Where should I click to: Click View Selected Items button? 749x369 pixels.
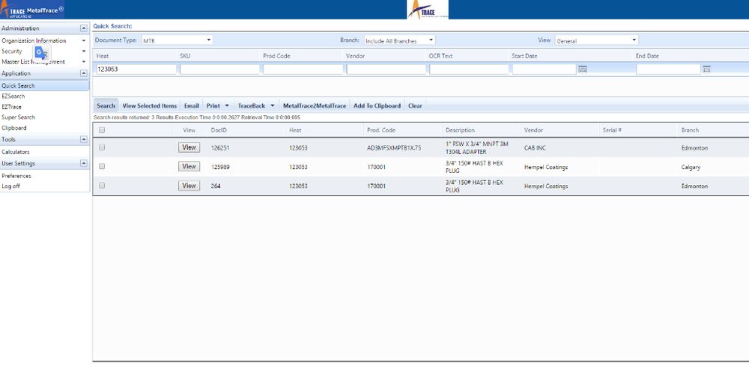[150, 106]
